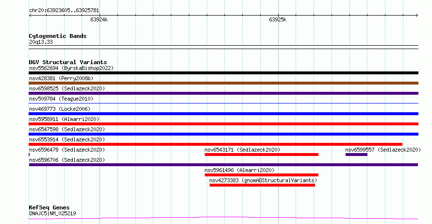The image size is (432, 224).
Task: Open the nsv6596478 (Sedlazeck2020) label
Action: (67, 150)
